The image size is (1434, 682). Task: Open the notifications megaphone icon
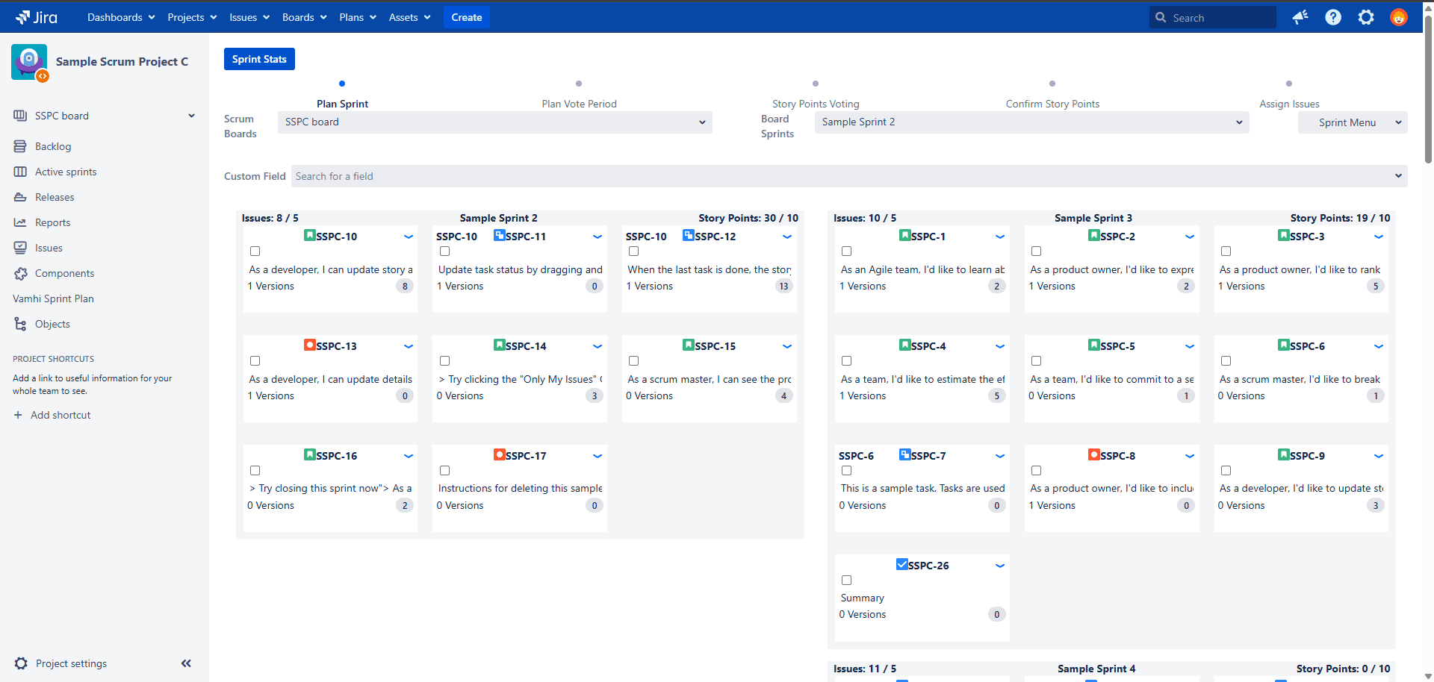1300,17
